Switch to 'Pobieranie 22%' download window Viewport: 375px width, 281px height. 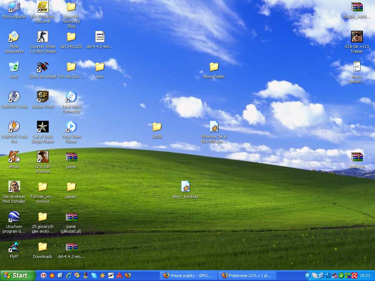(247, 276)
